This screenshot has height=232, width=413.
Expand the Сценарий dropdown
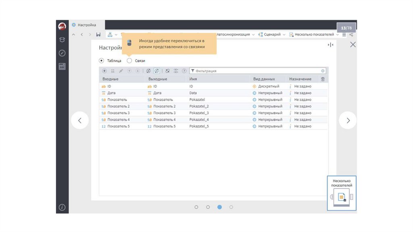[x=271, y=35]
